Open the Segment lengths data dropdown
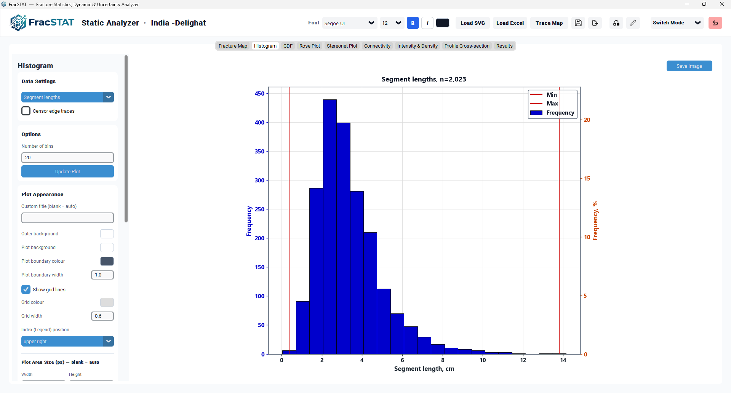The height and width of the screenshot is (393, 731). (67, 97)
